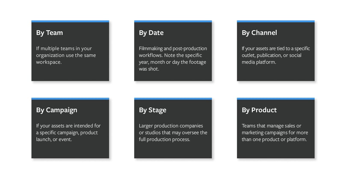Select text about social media platform
346x180 pixels.
(x=276, y=55)
